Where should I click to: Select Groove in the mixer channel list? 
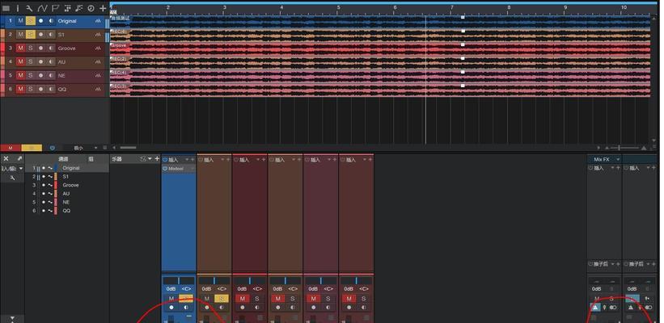pos(70,185)
